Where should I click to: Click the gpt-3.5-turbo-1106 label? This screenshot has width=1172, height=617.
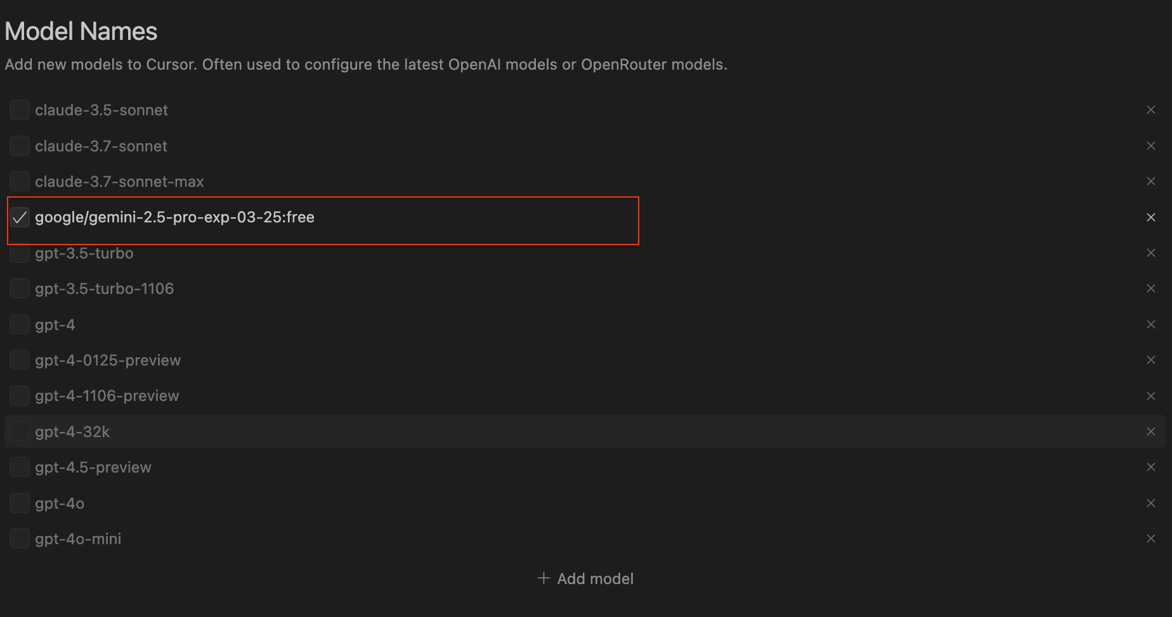click(x=104, y=289)
